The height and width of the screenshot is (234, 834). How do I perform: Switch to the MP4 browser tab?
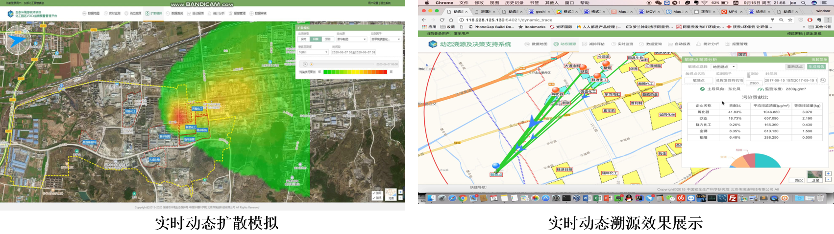tap(733, 11)
